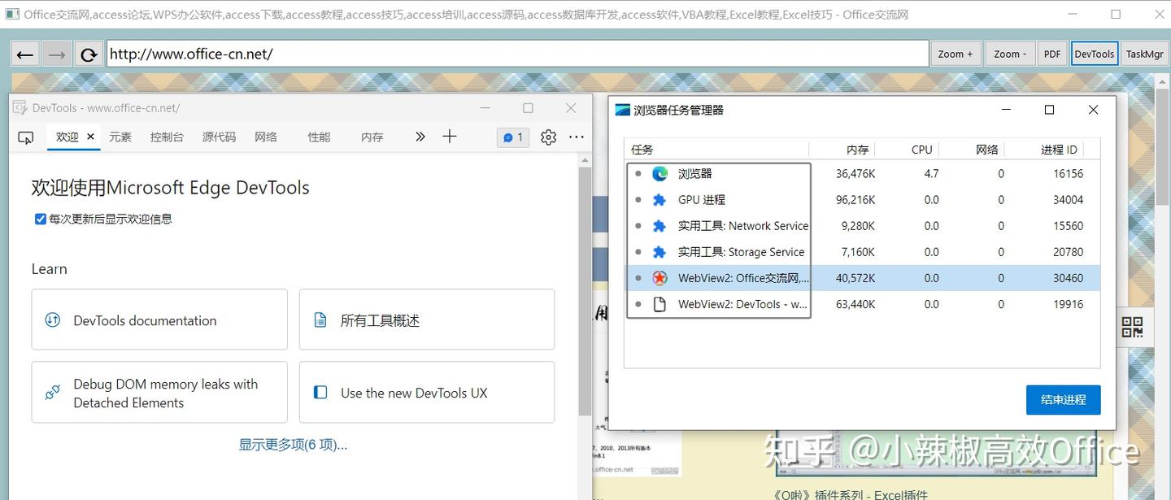Reload the page using the refresh icon

88,53
